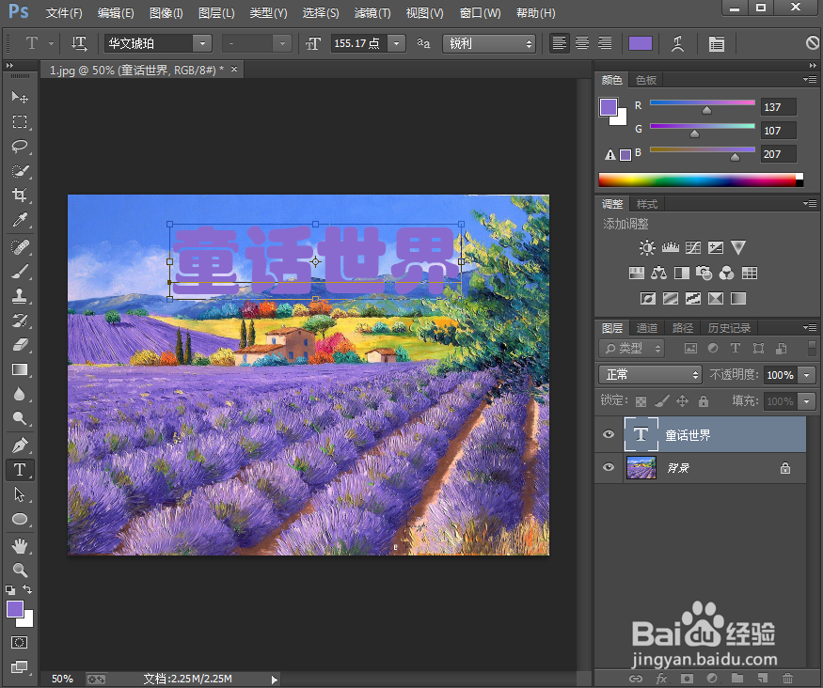
Task: Open the 文件(F) menu
Action: (x=64, y=13)
